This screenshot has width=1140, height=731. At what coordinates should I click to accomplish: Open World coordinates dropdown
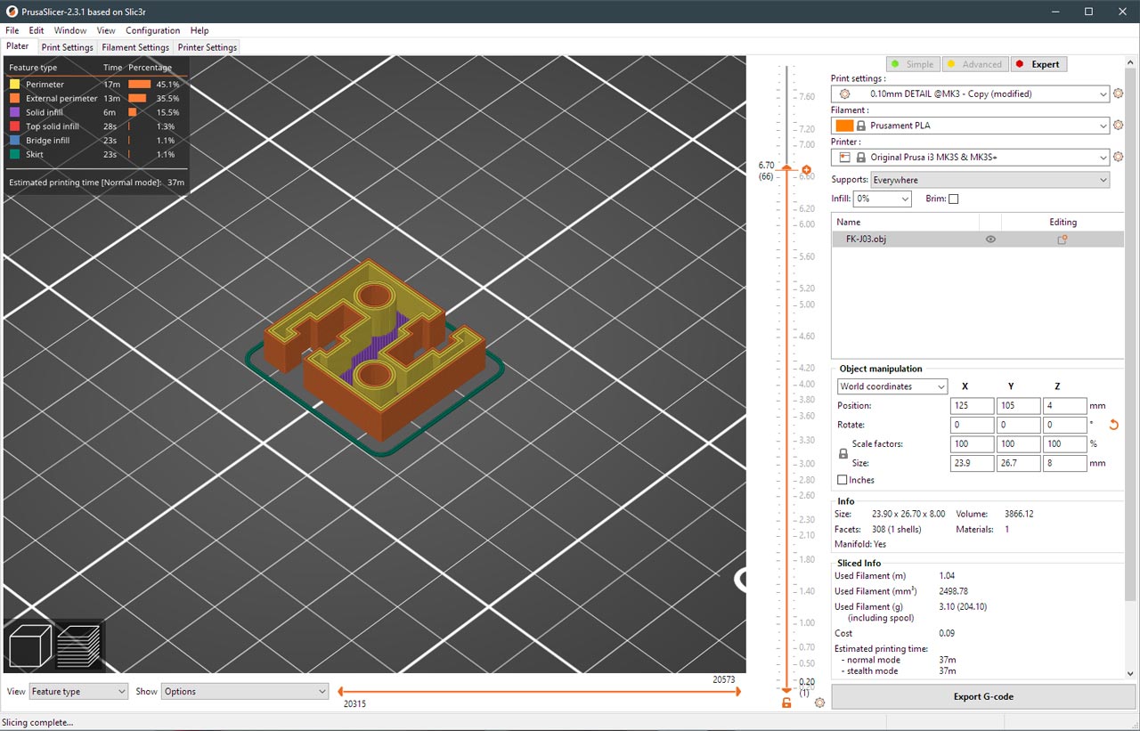892,386
